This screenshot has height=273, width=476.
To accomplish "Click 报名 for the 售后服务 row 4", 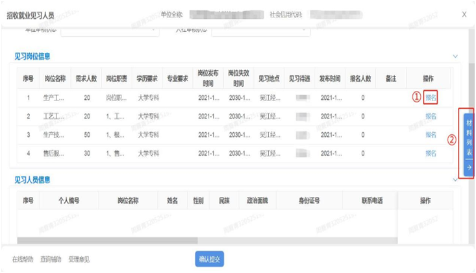I will [431, 154].
